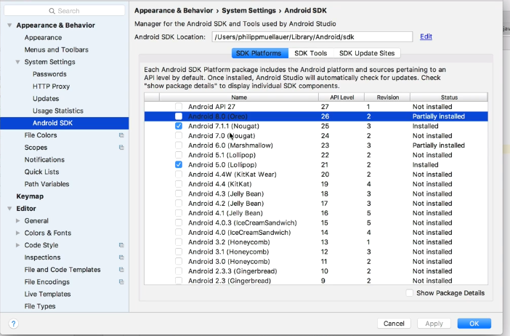Viewport: 510px width, 336px height.
Task: Select the Android 2.3 (Gingerbread) row name
Action: coord(230,281)
